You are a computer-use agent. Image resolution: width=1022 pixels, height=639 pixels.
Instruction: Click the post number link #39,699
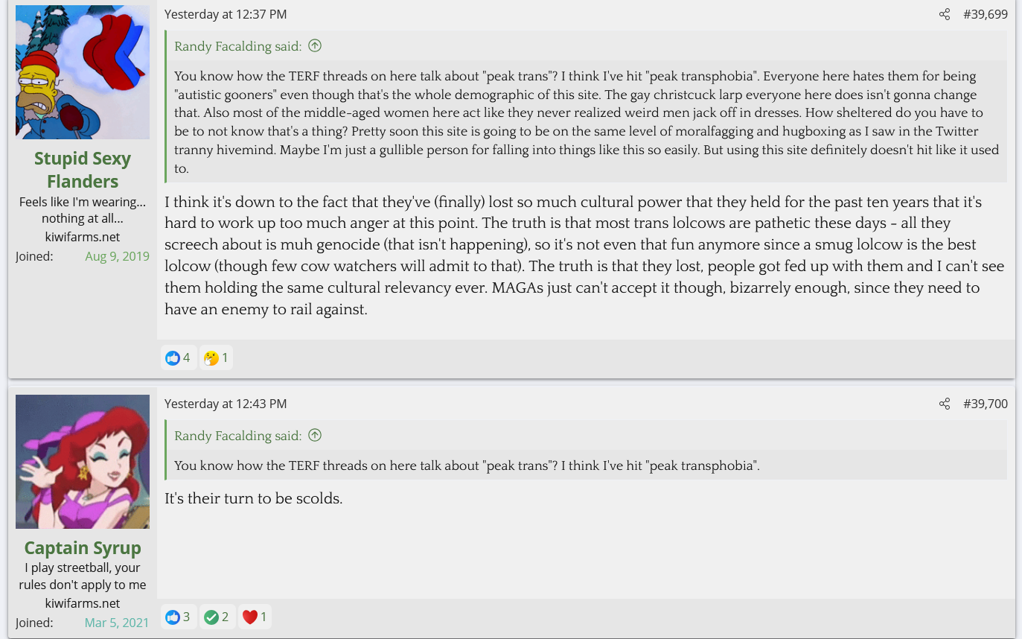[x=985, y=14]
